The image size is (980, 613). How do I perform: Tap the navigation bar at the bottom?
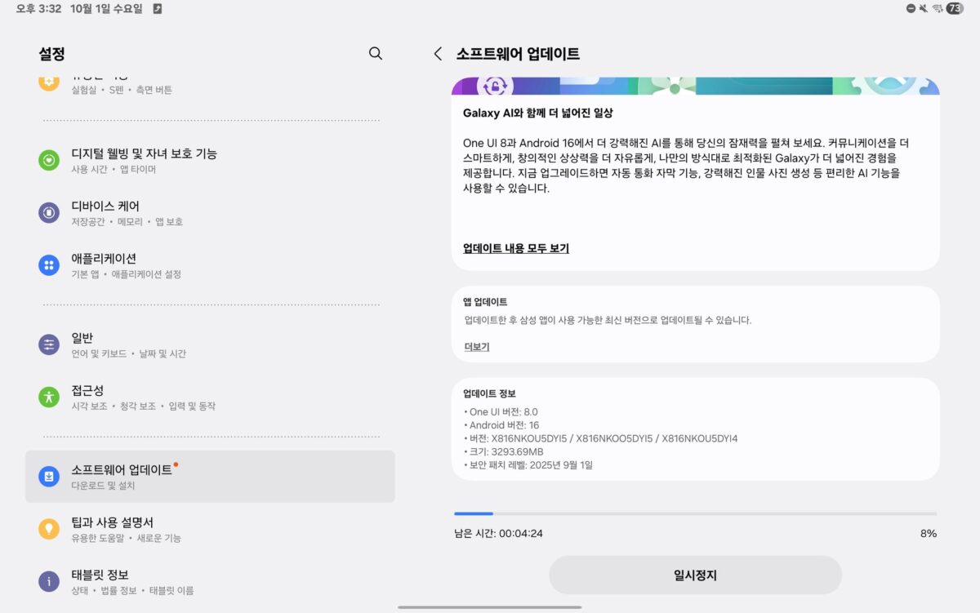490,606
